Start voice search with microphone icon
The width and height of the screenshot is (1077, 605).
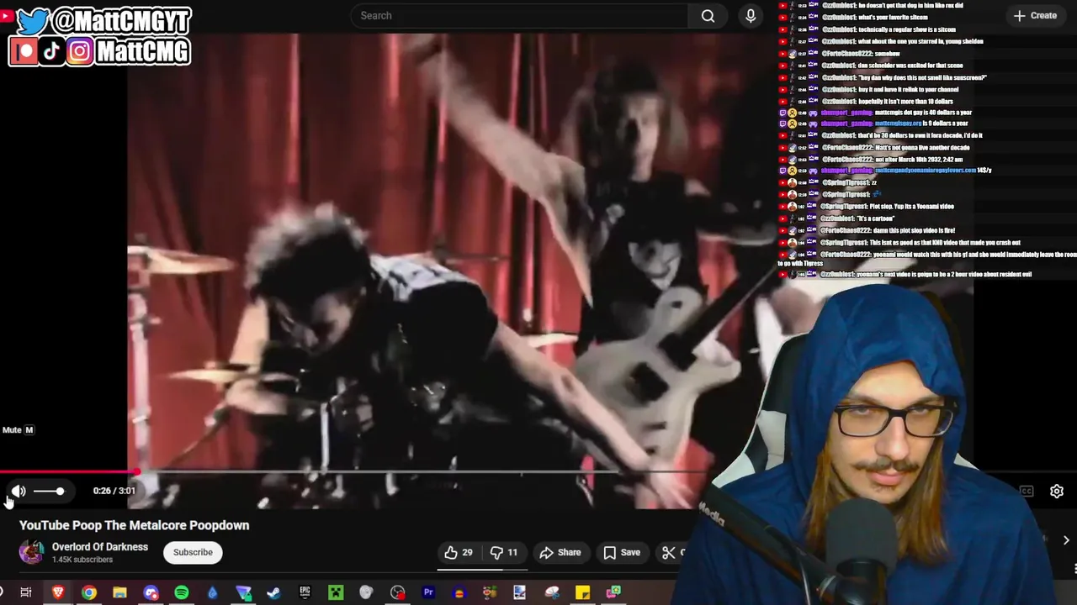[751, 15]
